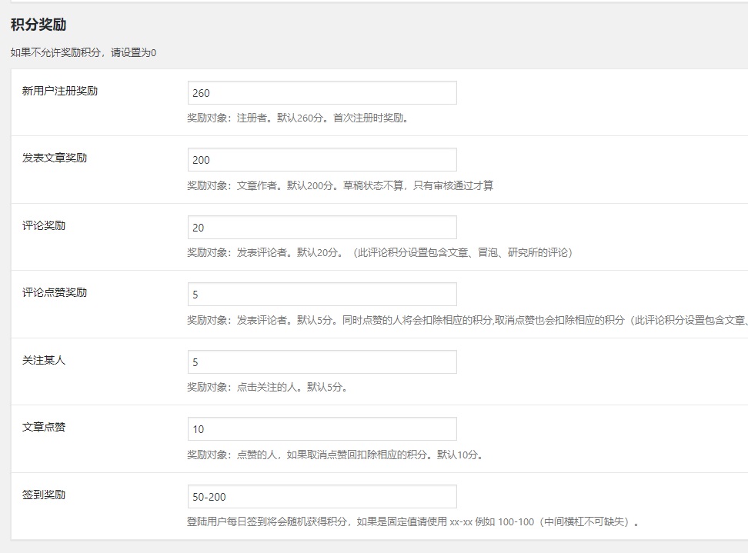Click the 新用户注册奖励 label

[59, 91]
